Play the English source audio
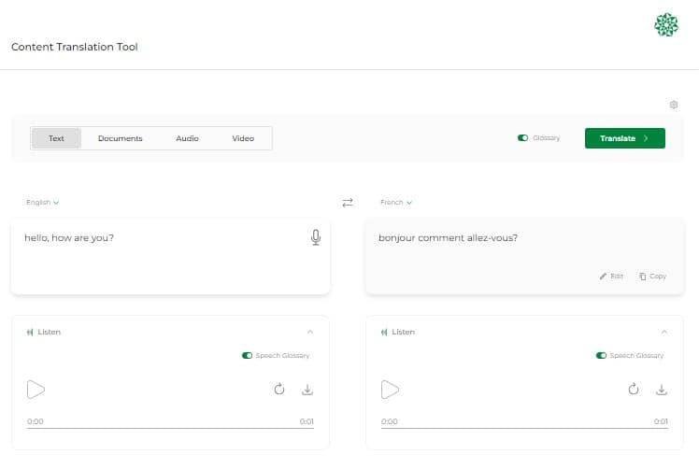The height and width of the screenshot is (469, 699). click(36, 390)
